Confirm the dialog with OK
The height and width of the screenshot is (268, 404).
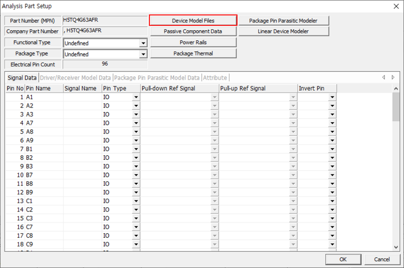click(343, 260)
